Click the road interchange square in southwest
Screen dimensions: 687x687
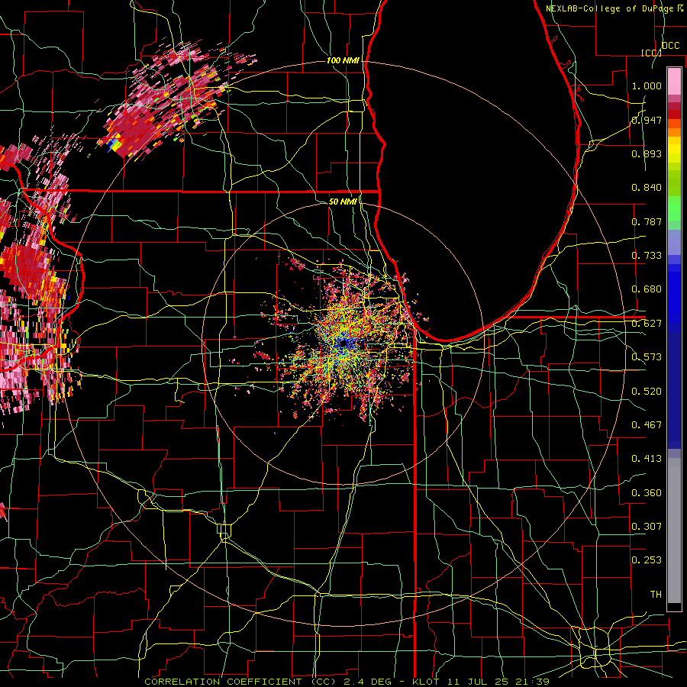(224, 531)
